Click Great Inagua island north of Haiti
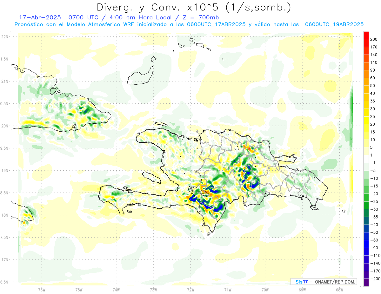This screenshot has width=381, height=294. [141, 76]
